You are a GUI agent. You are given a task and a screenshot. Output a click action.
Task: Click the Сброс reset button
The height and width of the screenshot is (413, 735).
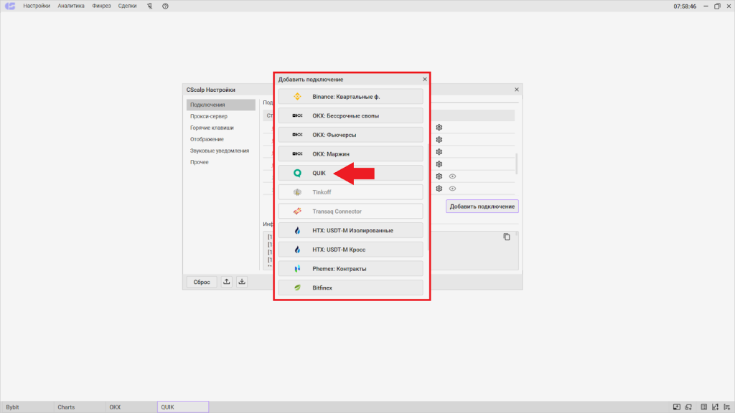point(202,282)
